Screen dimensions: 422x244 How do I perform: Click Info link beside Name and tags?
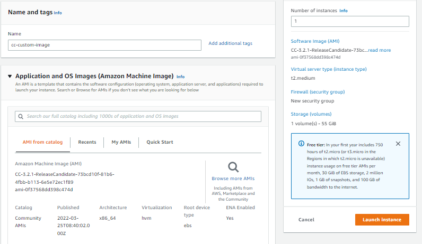pyautogui.click(x=58, y=13)
